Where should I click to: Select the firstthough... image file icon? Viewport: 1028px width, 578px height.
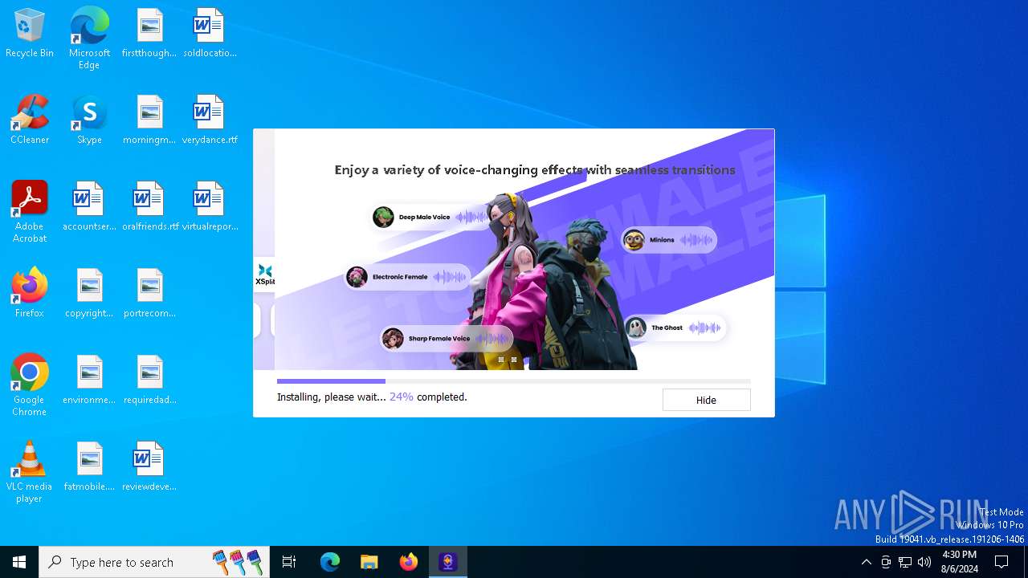click(149, 34)
